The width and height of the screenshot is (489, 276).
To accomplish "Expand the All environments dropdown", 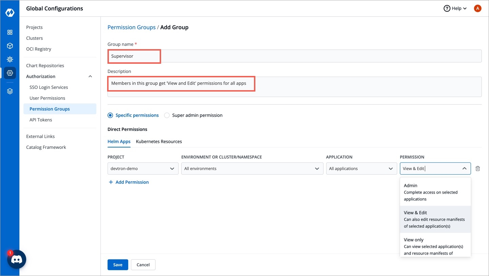I will (x=252, y=169).
